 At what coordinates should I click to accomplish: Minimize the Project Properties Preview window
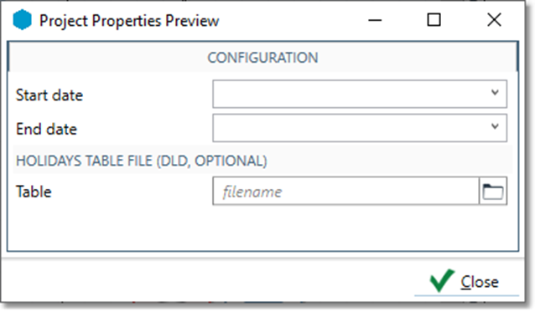click(375, 20)
